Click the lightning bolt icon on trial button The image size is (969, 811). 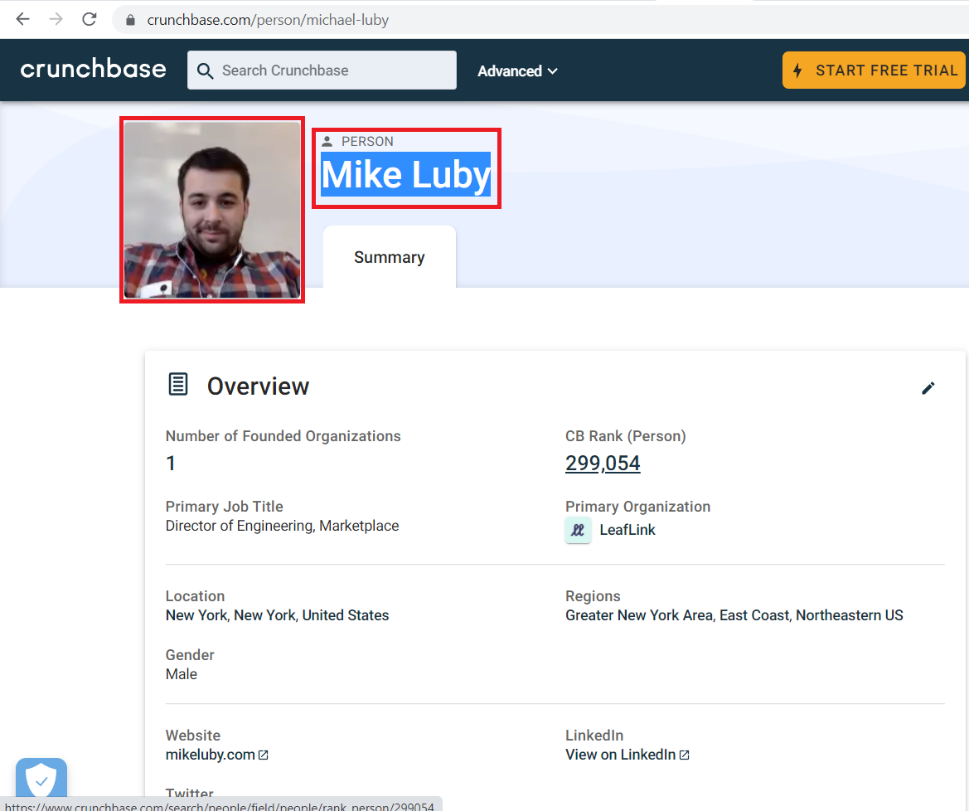[797, 70]
